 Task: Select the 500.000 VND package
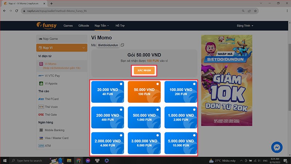144,117
